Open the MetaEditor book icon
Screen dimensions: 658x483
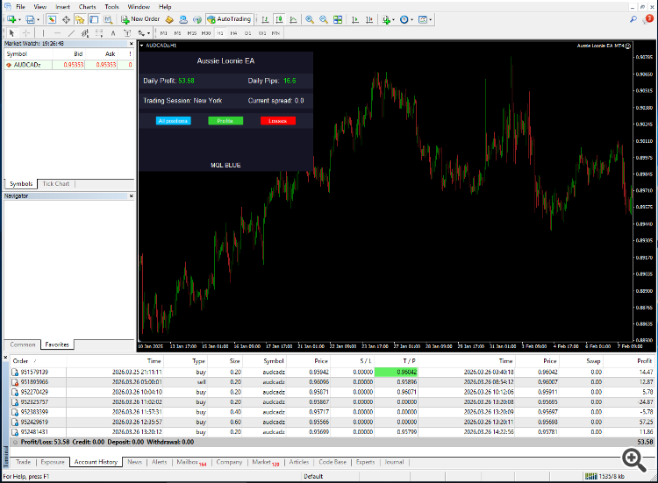pos(169,19)
